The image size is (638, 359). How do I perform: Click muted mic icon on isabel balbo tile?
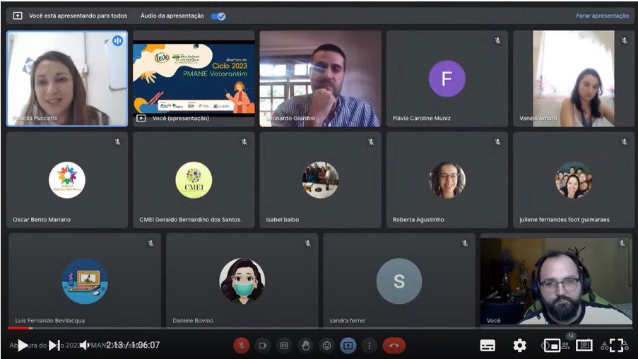point(371,142)
